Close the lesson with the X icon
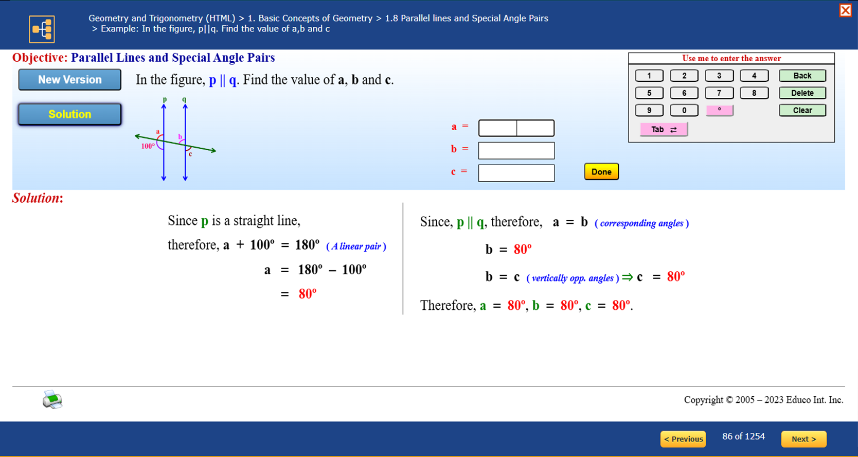The width and height of the screenshot is (858, 457). [845, 10]
